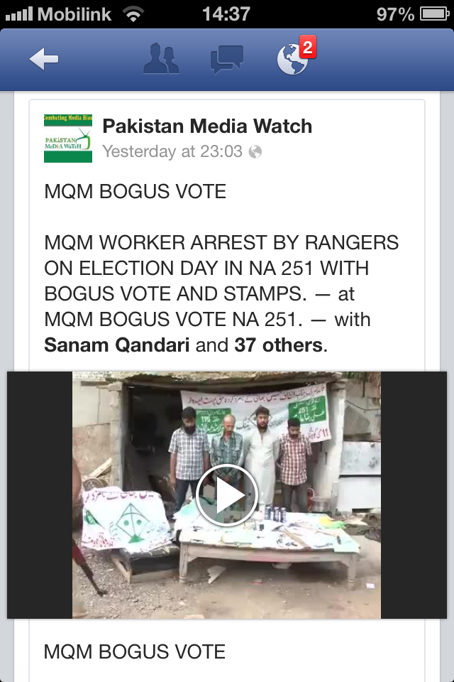Screen dimensions: 454x682
Task: Tap the battery icon in the status bar
Action: coord(434,14)
